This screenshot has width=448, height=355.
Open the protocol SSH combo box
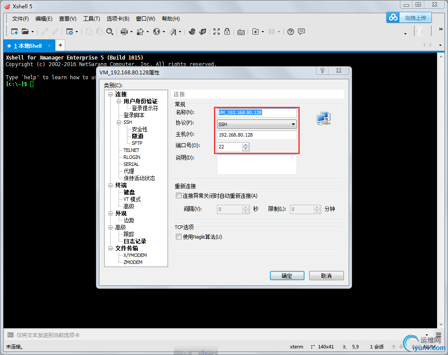point(257,124)
